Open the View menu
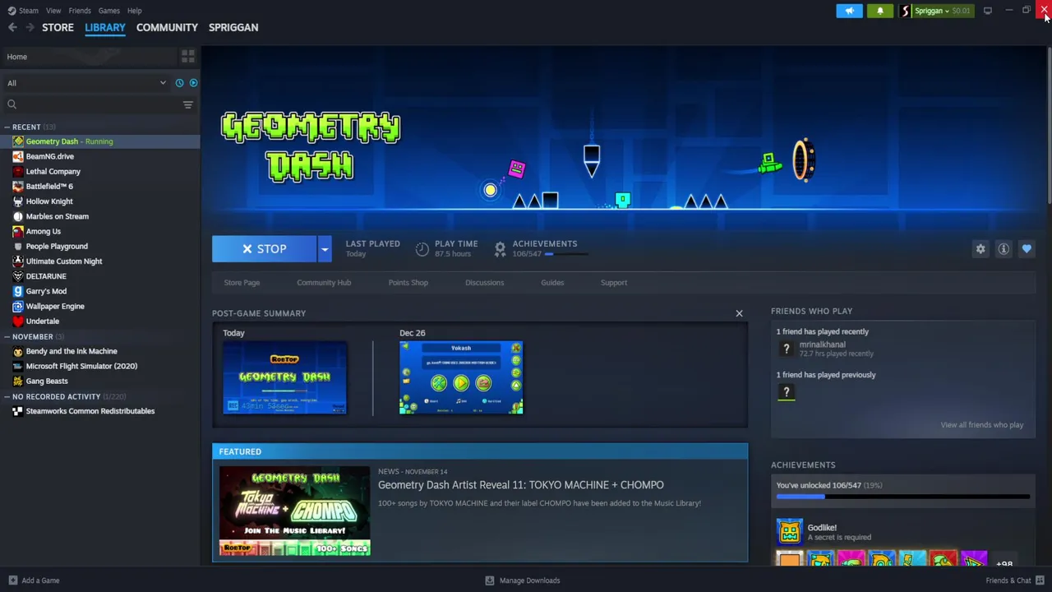The height and width of the screenshot is (592, 1052). click(x=53, y=11)
